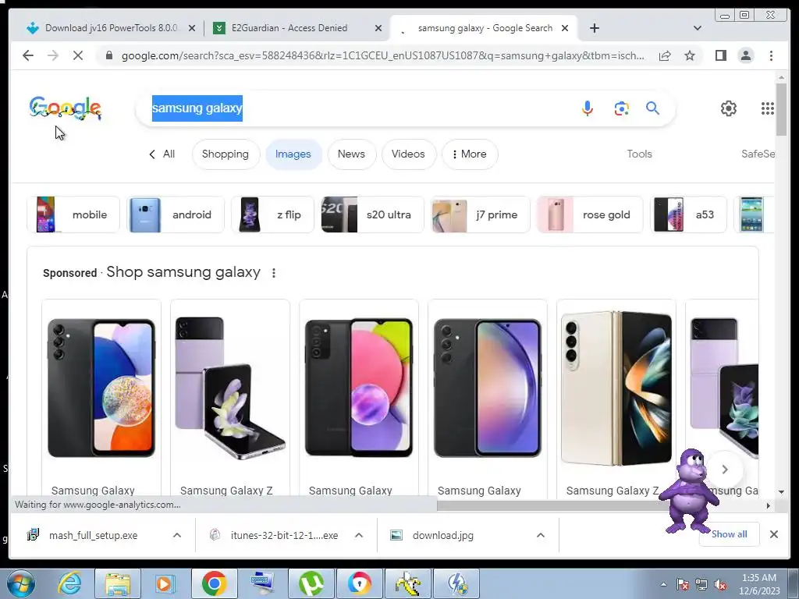Viewport: 799px width, 599px height.
Task: Switch to the E2Guardian Access Denied tab
Action: click(297, 28)
